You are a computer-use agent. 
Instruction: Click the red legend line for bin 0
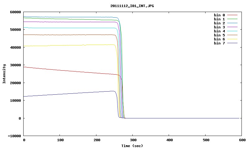(x=232, y=15)
